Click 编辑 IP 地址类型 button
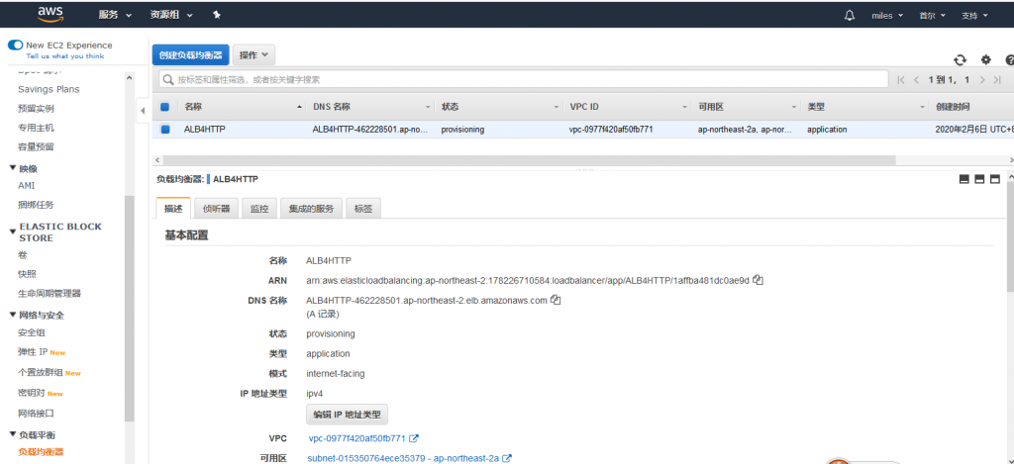The width and height of the screenshot is (1014, 464). [x=347, y=415]
